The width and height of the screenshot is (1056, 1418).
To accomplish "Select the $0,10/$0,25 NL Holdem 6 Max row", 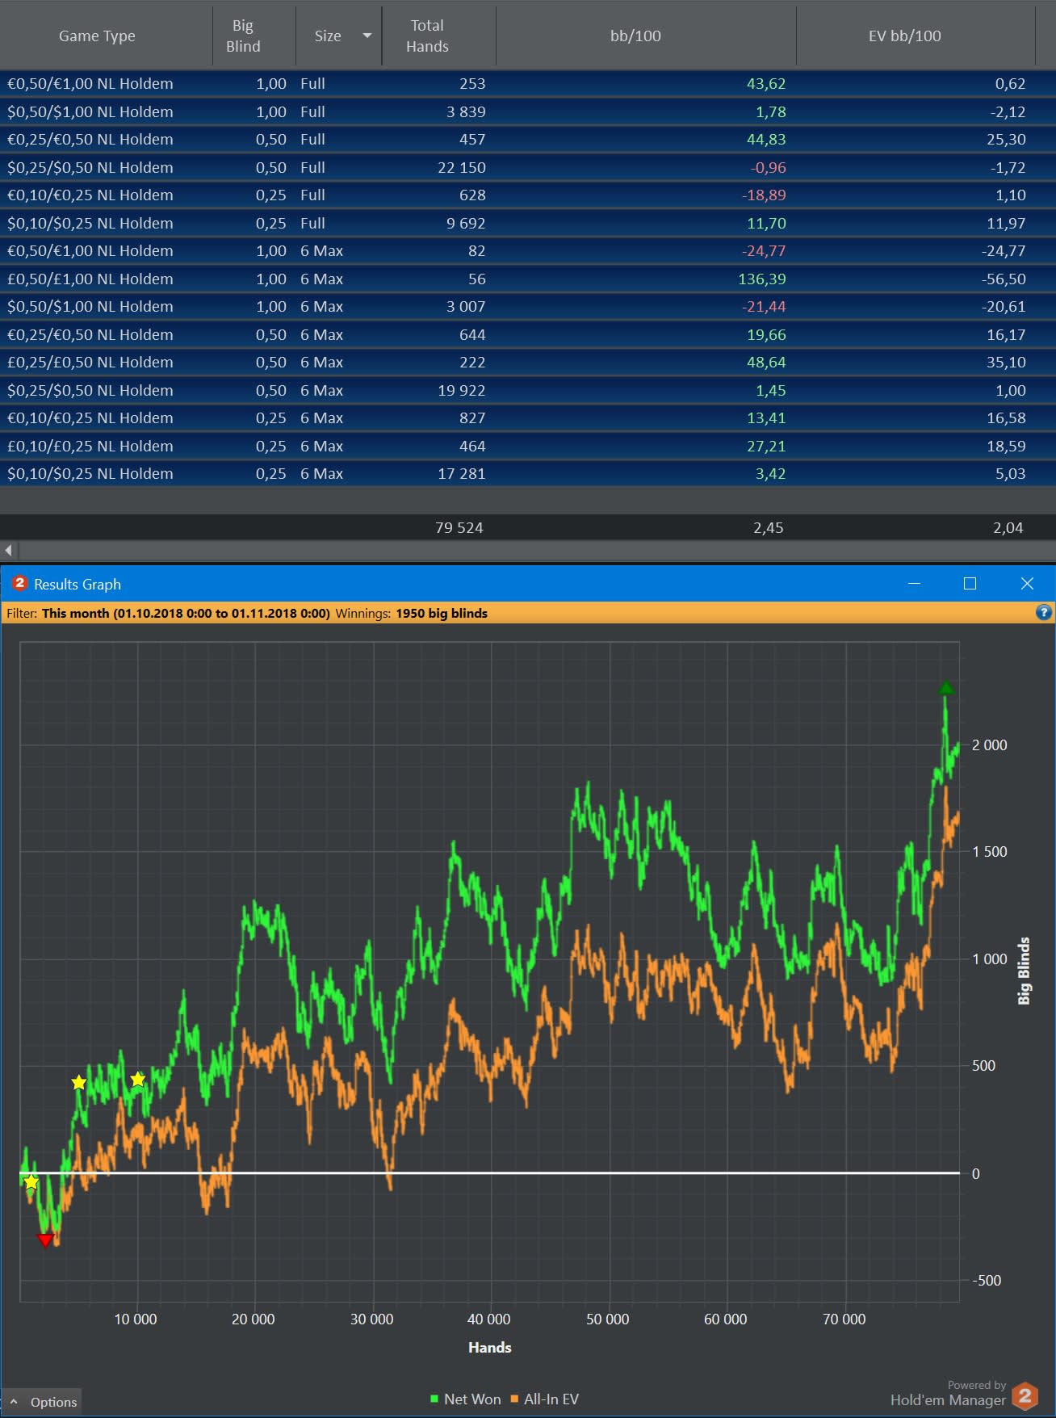I will coord(528,473).
